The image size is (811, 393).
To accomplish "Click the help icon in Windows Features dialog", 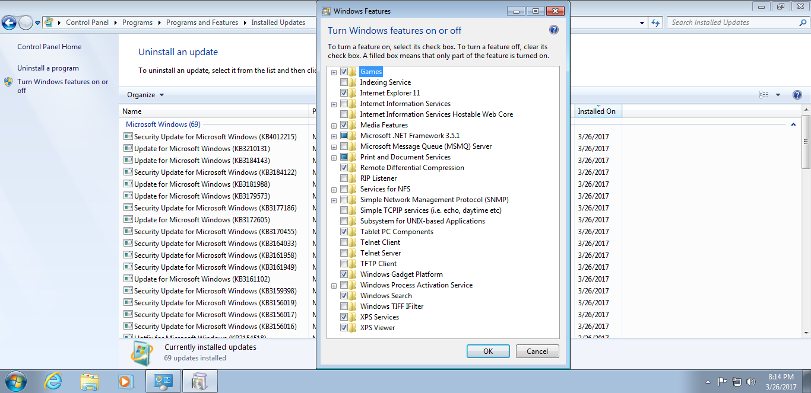I will 554,30.
